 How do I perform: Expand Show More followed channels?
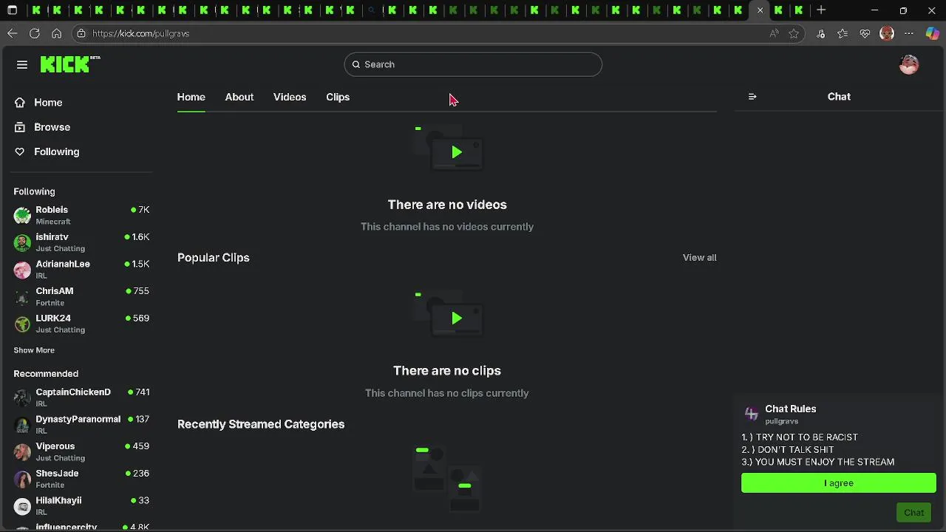(34, 350)
